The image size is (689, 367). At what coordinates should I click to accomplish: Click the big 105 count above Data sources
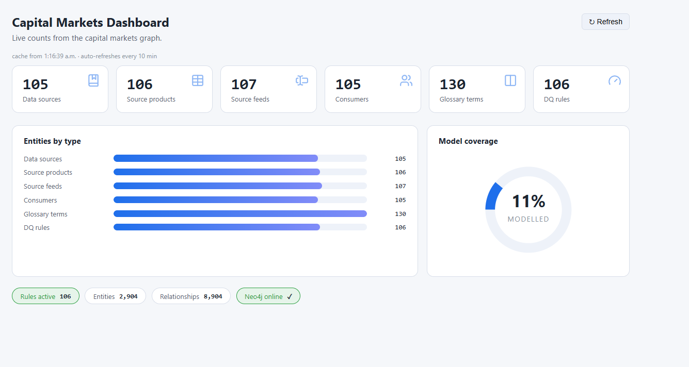(36, 85)
